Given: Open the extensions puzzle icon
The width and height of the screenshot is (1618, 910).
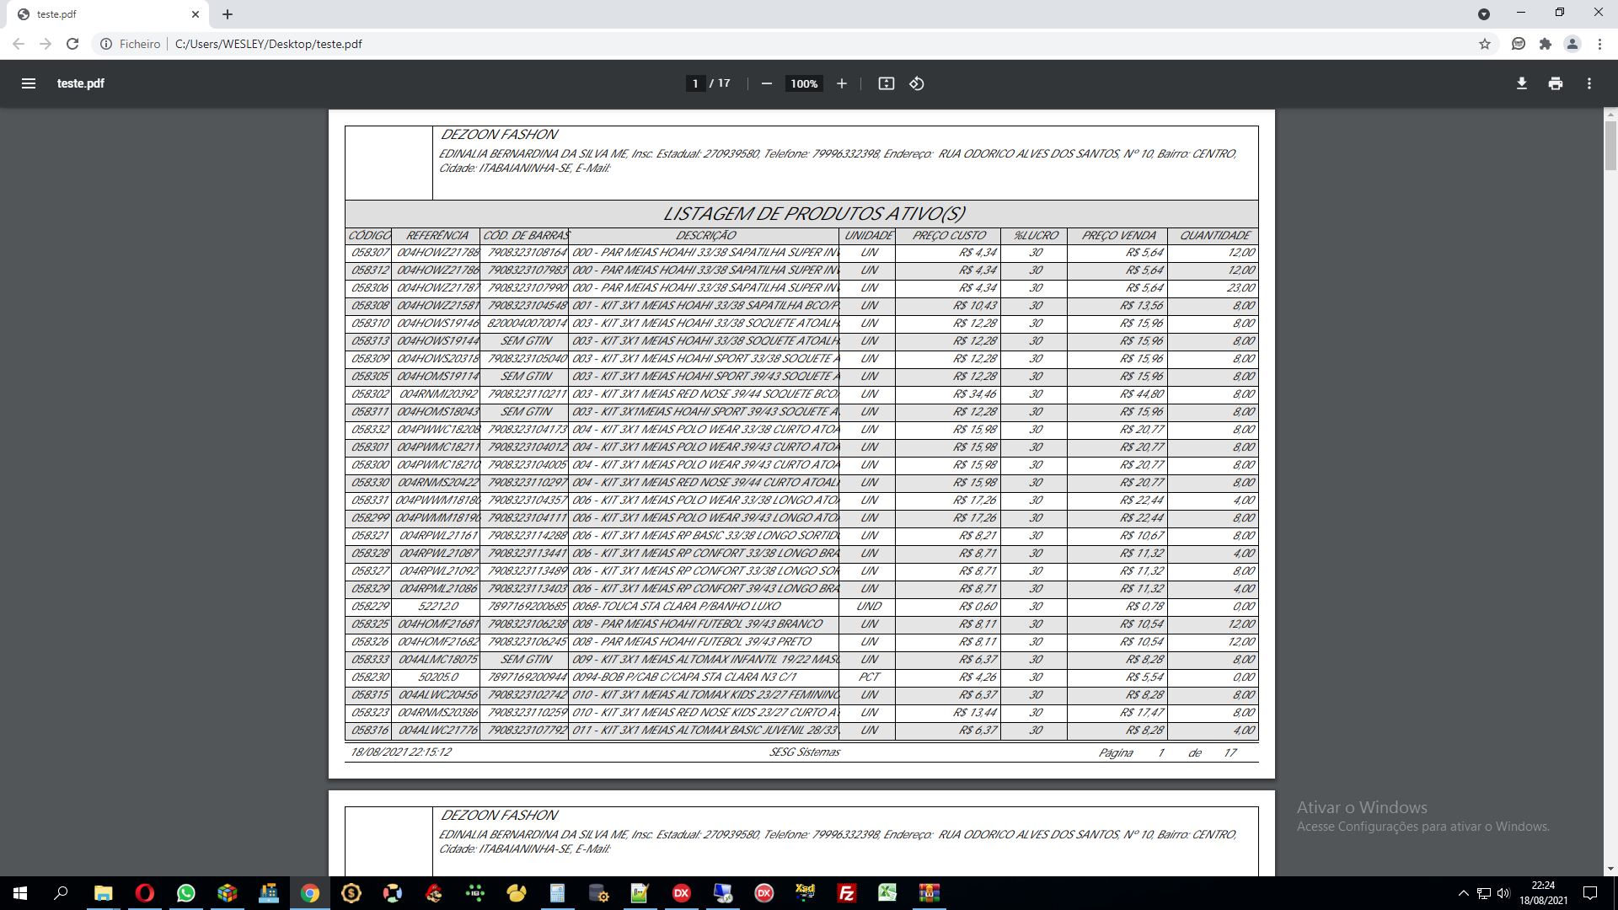Looking at the screenshot, I should 1546,44.
